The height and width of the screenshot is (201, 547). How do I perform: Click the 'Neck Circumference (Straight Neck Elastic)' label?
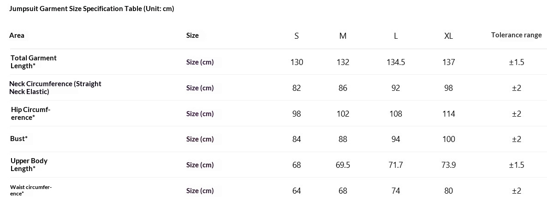(55, 88)
